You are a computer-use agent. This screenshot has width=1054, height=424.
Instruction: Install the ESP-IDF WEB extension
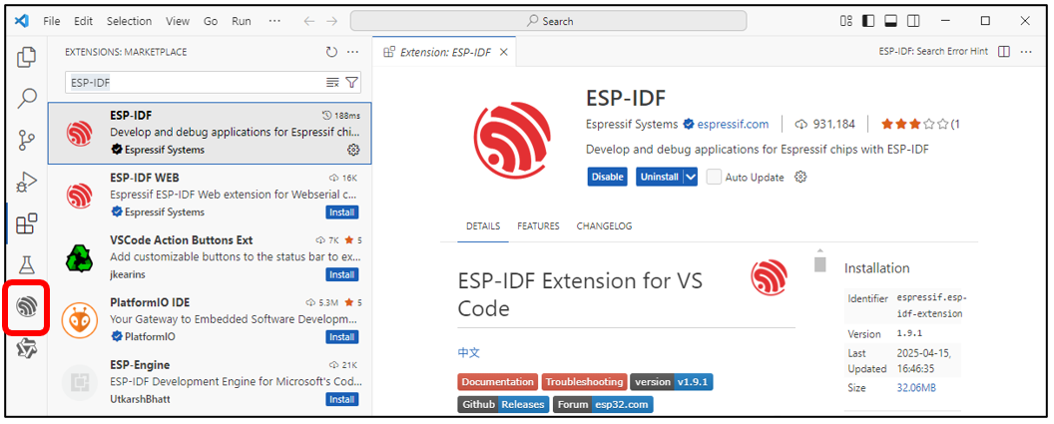342,212
